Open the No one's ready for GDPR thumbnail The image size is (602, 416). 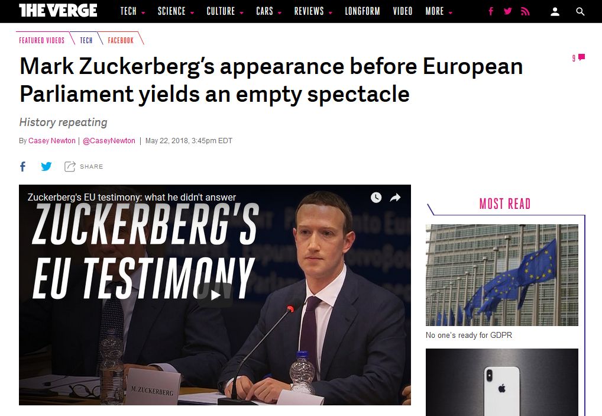502,275
